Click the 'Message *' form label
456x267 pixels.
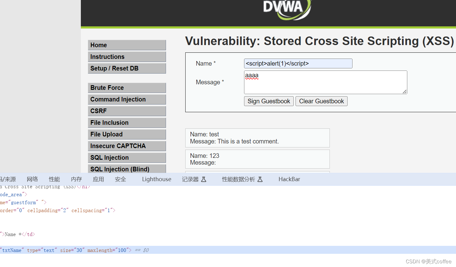point(210,82)
